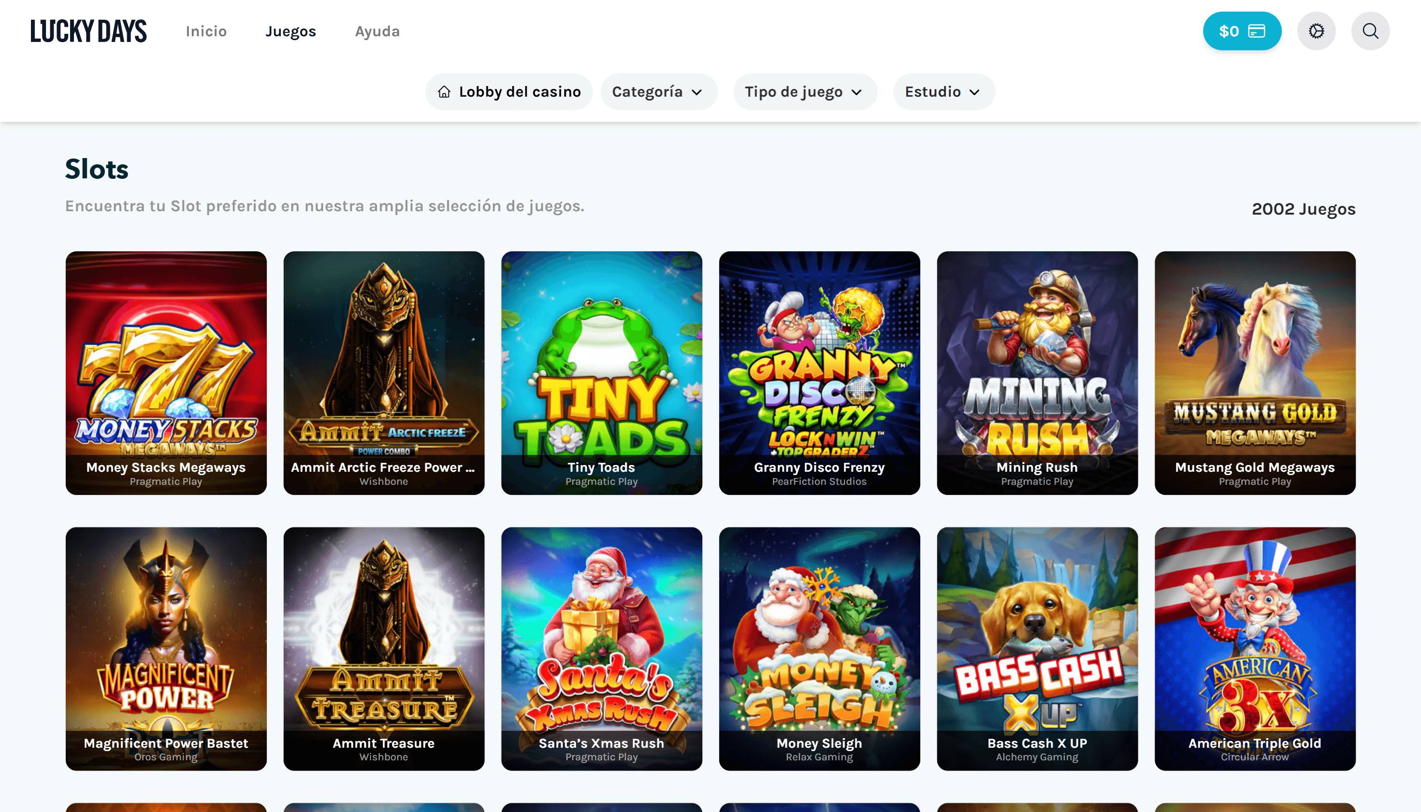The image size is (1421, 812).
Task: Go to the Inicio menu item
Action: tap(206, 31)
